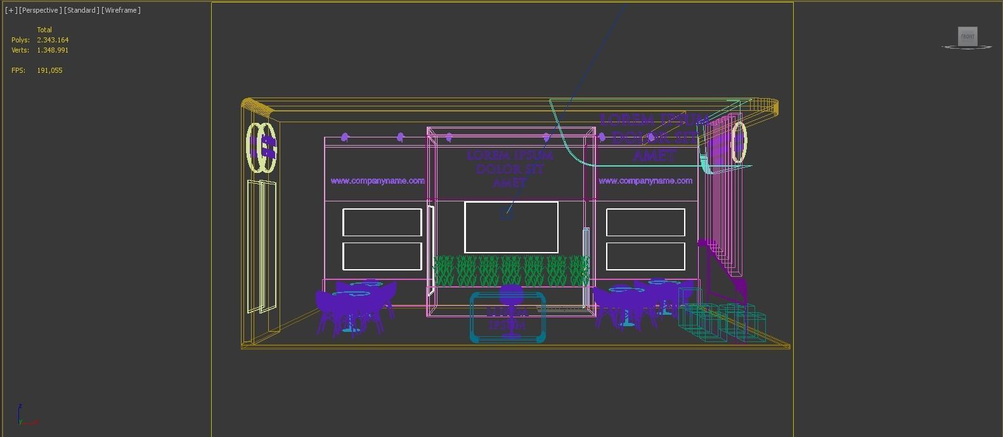The image size is (1003, 437).
Task: Click the right www.companyname.com text object
Action: [x=645, y=181]
